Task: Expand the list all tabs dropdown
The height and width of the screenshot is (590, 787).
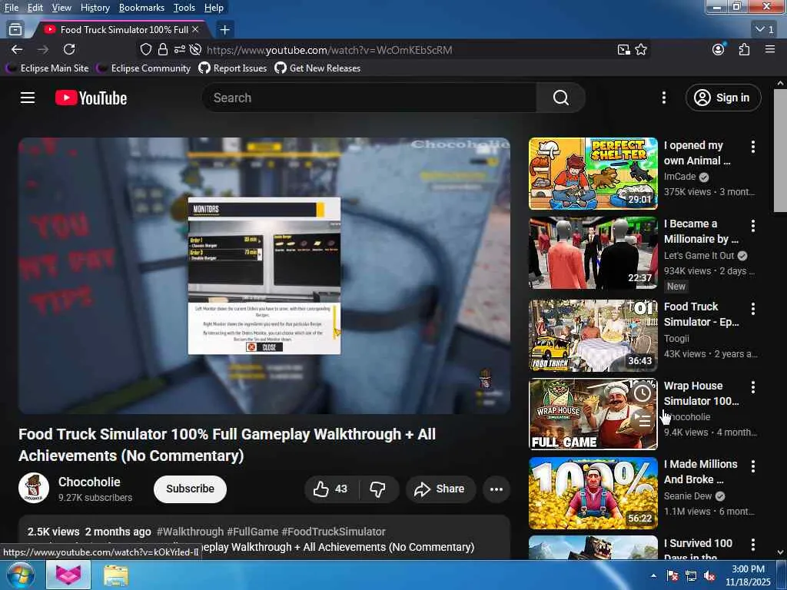Action: (x=765, y=30)
